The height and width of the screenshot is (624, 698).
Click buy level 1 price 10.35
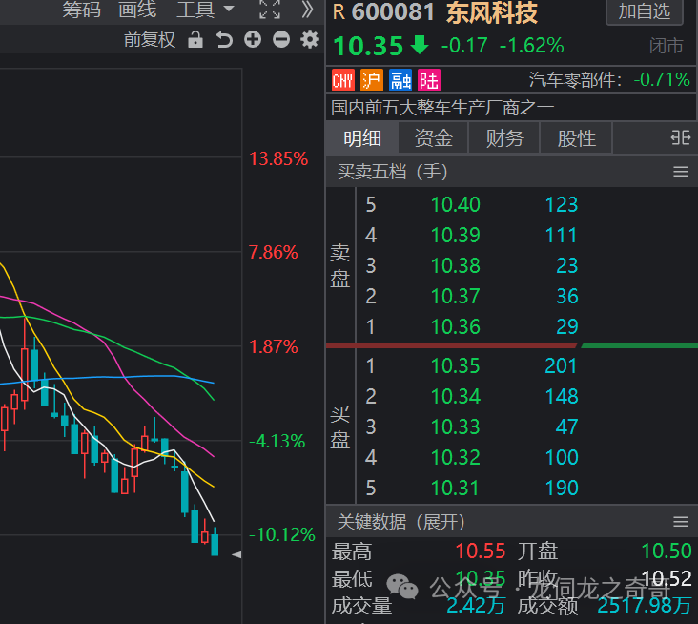coord(456,366)
